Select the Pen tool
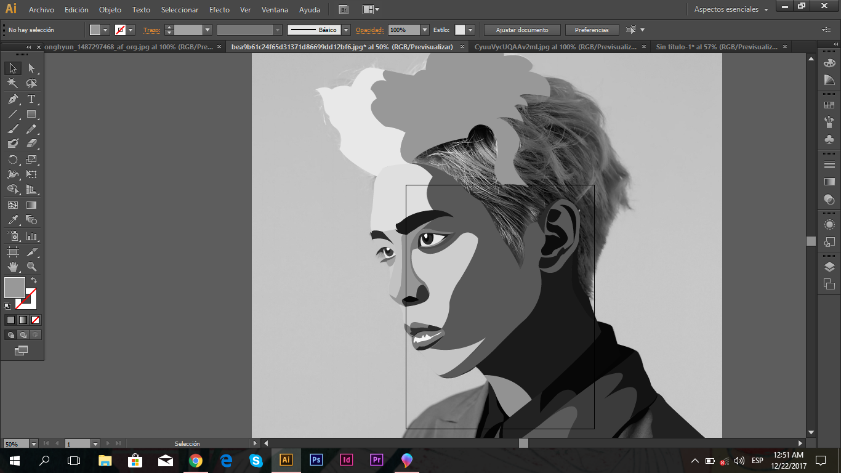 pyautogui.click(x=12, y=99)
